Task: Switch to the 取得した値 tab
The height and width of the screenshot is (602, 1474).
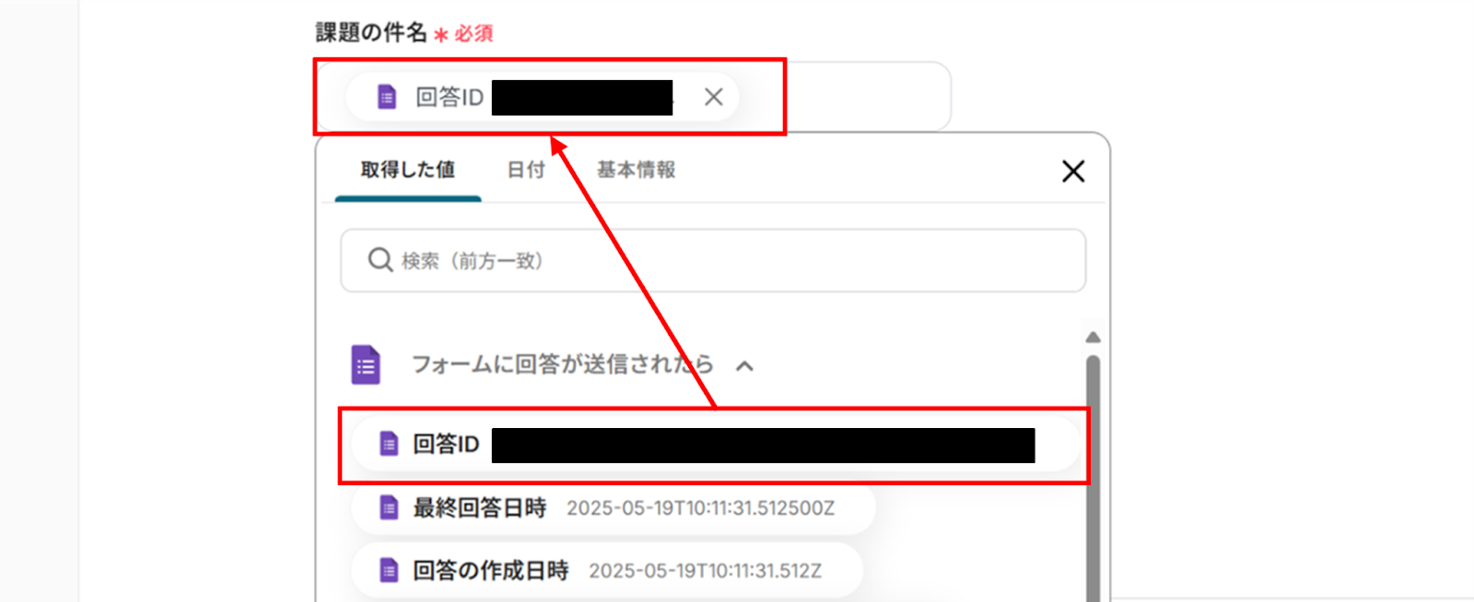Action: point(407,169)
